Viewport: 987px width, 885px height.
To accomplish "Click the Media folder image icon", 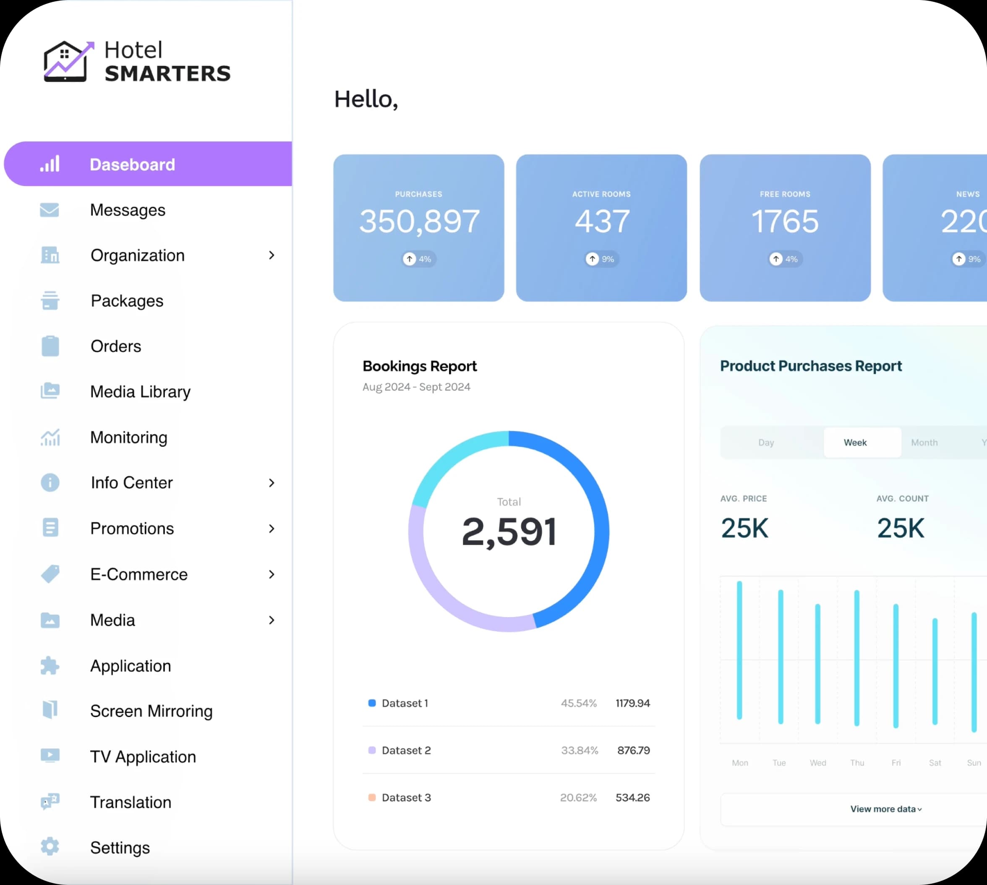I will click(50, 620).
